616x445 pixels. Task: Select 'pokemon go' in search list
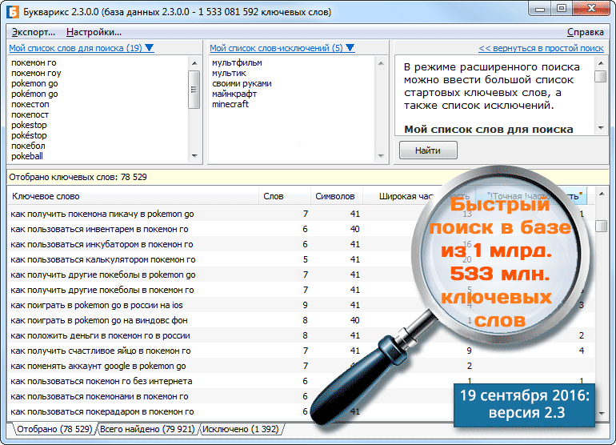(34, 83)
